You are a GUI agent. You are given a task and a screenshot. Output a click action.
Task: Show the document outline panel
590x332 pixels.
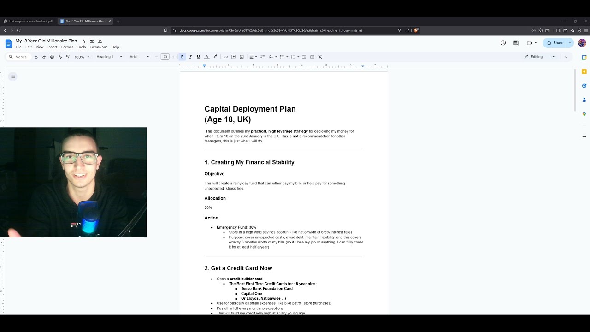pos(13,77)
